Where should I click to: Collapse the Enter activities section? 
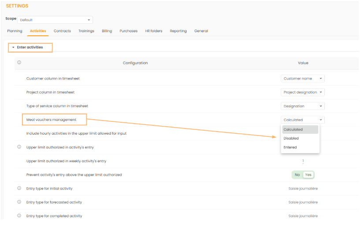pos(30,47)
